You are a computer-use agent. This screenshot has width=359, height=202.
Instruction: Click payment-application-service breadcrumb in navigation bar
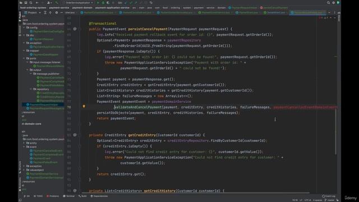tap(112, 7)
